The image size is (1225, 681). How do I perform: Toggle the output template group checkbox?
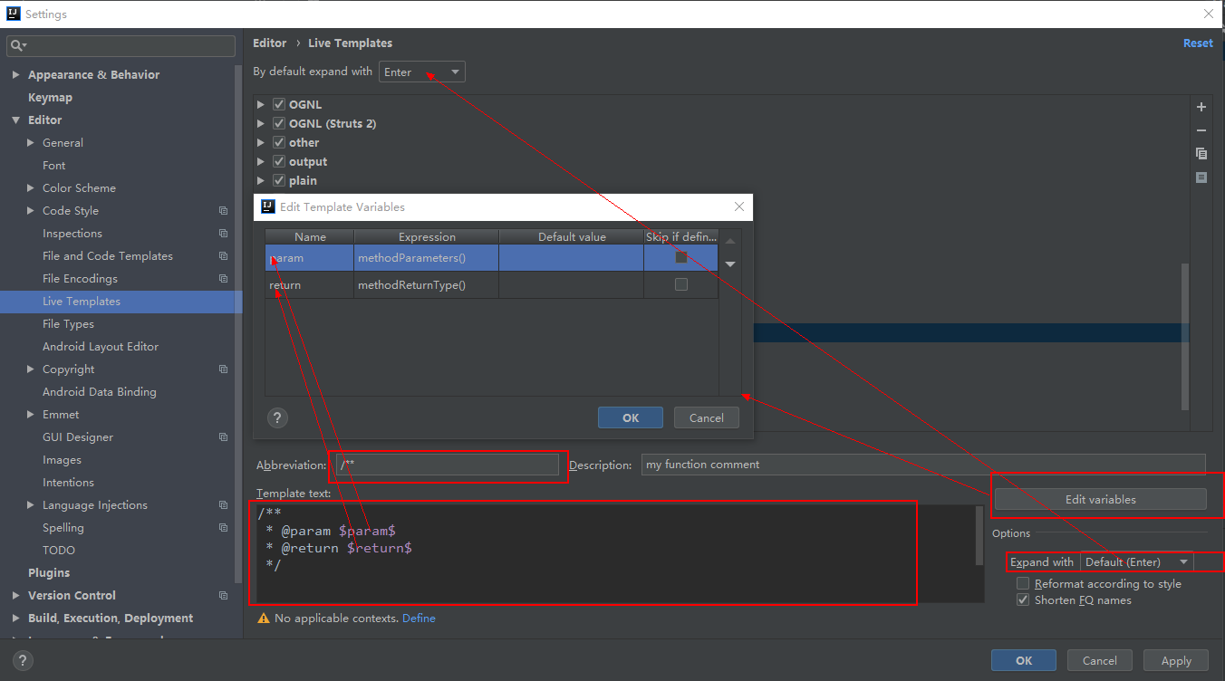tap(279, 161)
